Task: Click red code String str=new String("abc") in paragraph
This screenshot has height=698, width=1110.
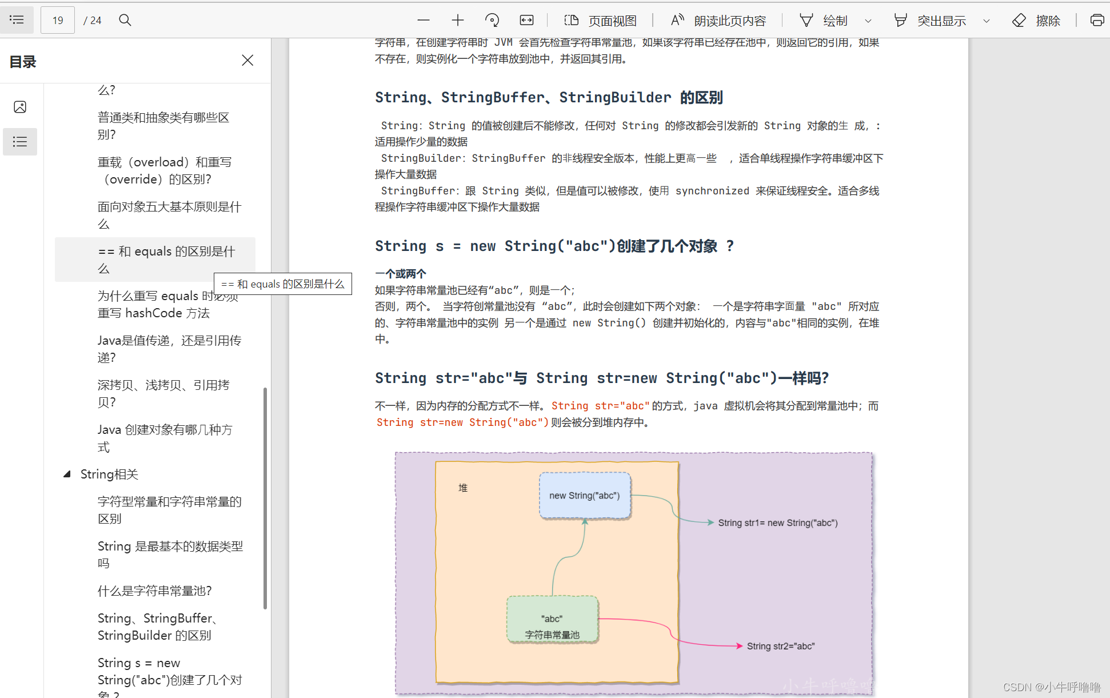Action: (462, 422)
